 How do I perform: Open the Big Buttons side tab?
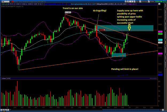pos(165,35)
